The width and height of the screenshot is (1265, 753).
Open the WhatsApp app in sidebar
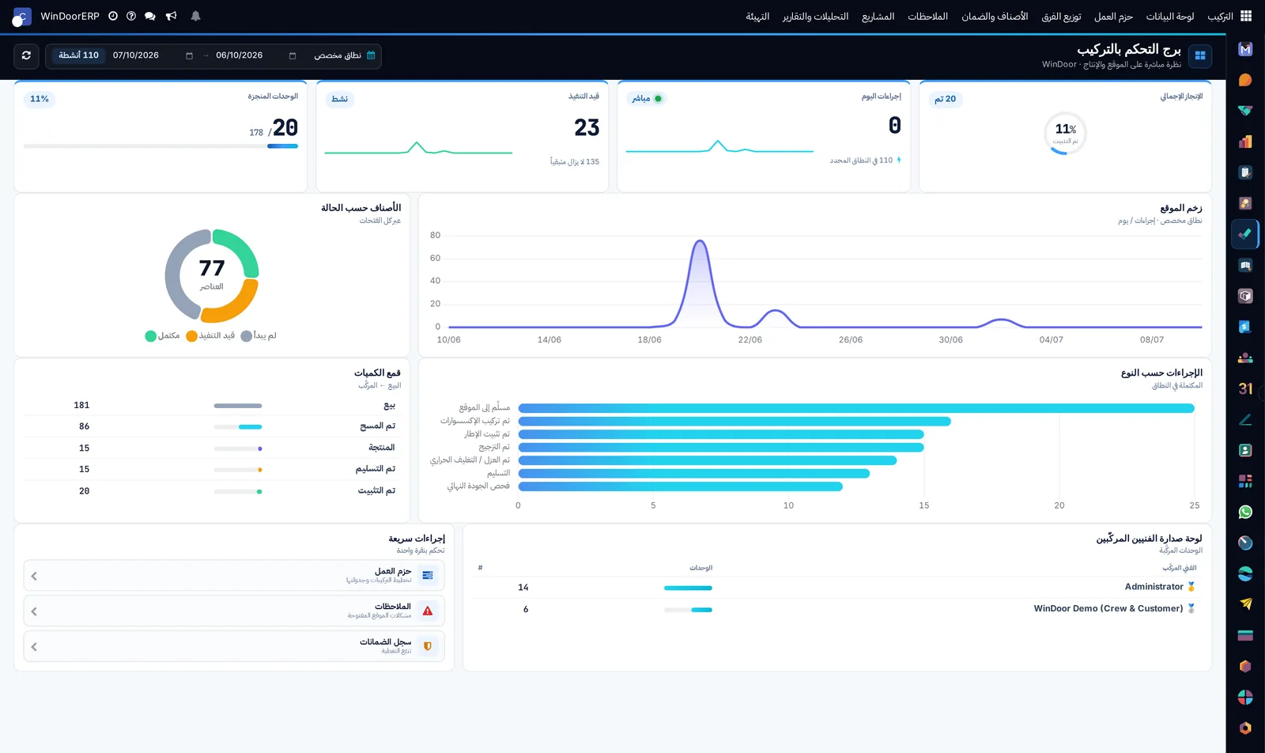tap(1245, 512)
